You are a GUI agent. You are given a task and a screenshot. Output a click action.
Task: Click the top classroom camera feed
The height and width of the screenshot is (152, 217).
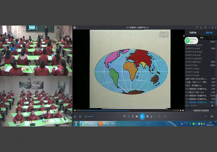coord(36,51)
